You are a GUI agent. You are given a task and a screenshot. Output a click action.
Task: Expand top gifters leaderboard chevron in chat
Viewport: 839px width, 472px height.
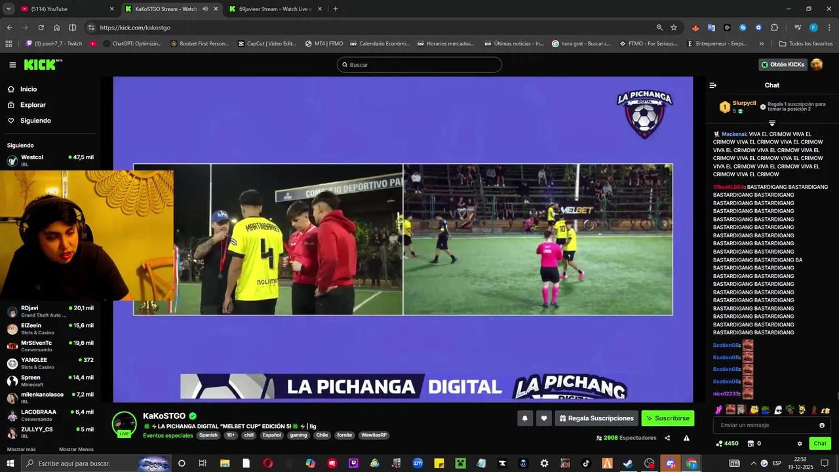(772, 123)
